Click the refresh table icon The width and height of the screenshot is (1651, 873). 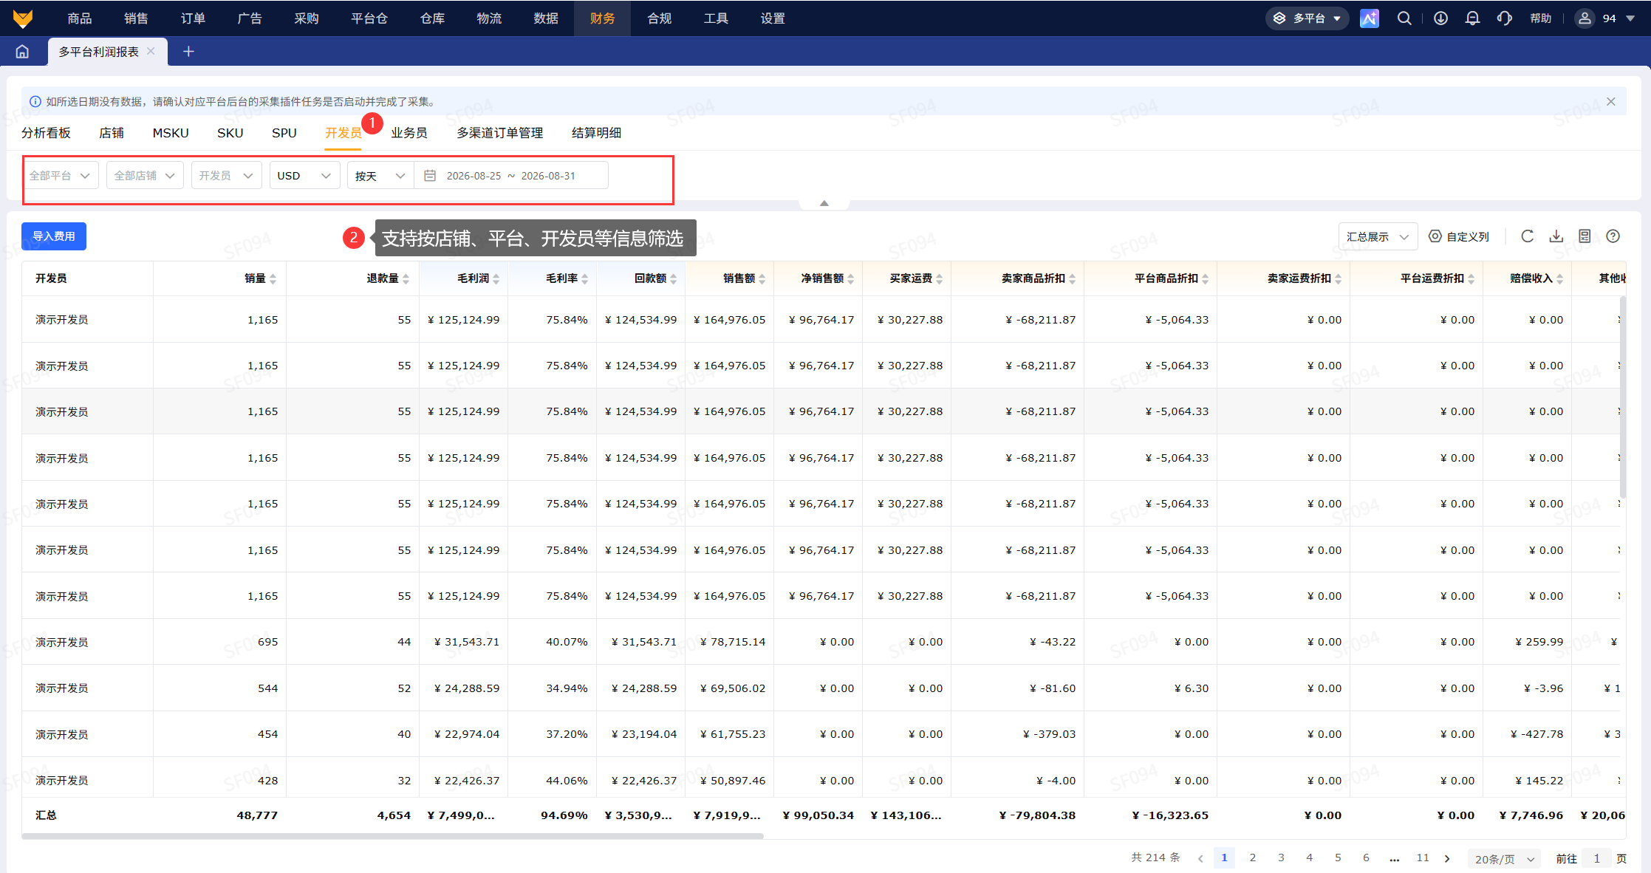point(1528,236)
